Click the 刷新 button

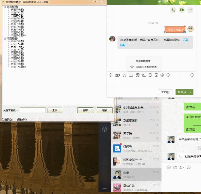pos(105,110)
